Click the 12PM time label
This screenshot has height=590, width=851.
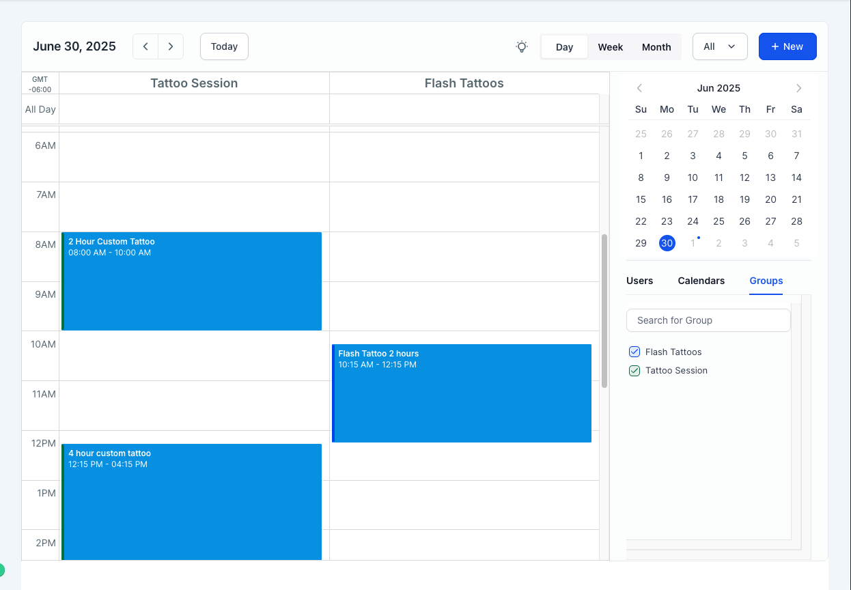coord(43,443)
